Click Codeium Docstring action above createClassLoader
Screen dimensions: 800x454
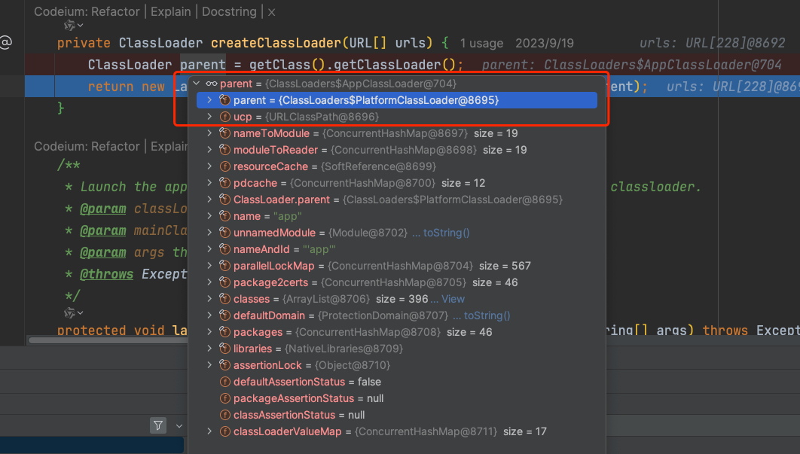pos(231,12)
